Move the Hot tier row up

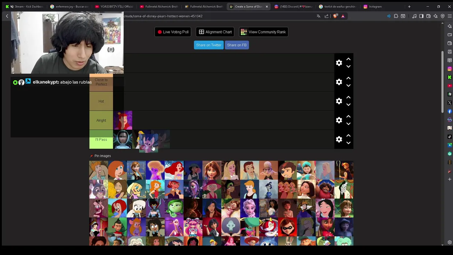[348, 97]
